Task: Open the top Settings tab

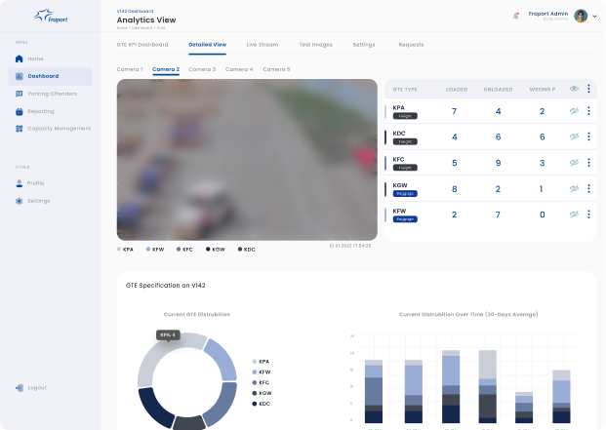Action: click(364, 45)
